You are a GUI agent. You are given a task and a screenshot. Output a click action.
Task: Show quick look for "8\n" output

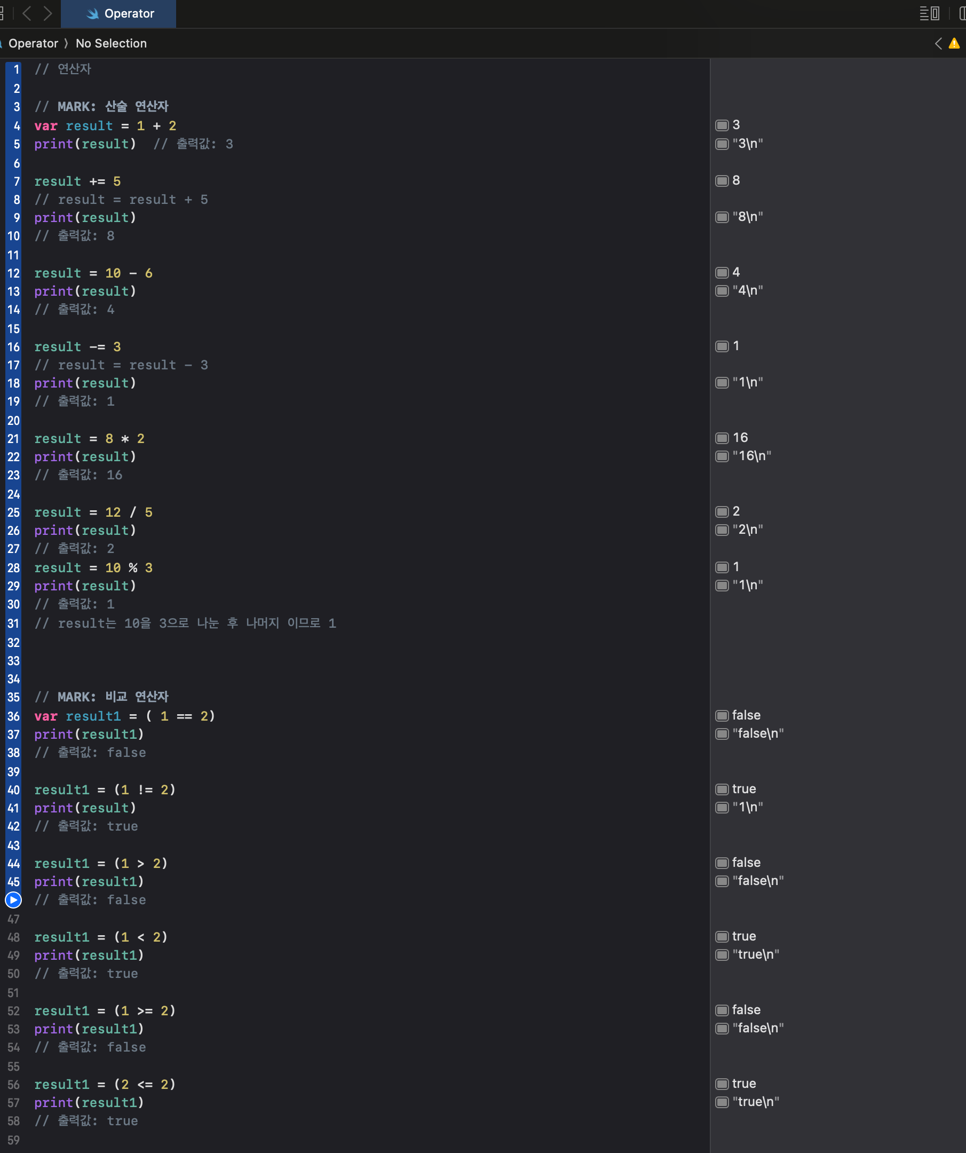point(722,217)
